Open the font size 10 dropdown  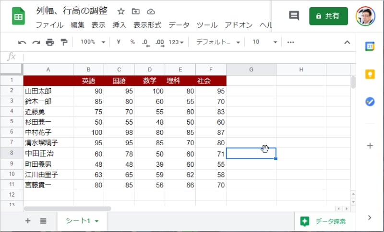coord(264,42)
